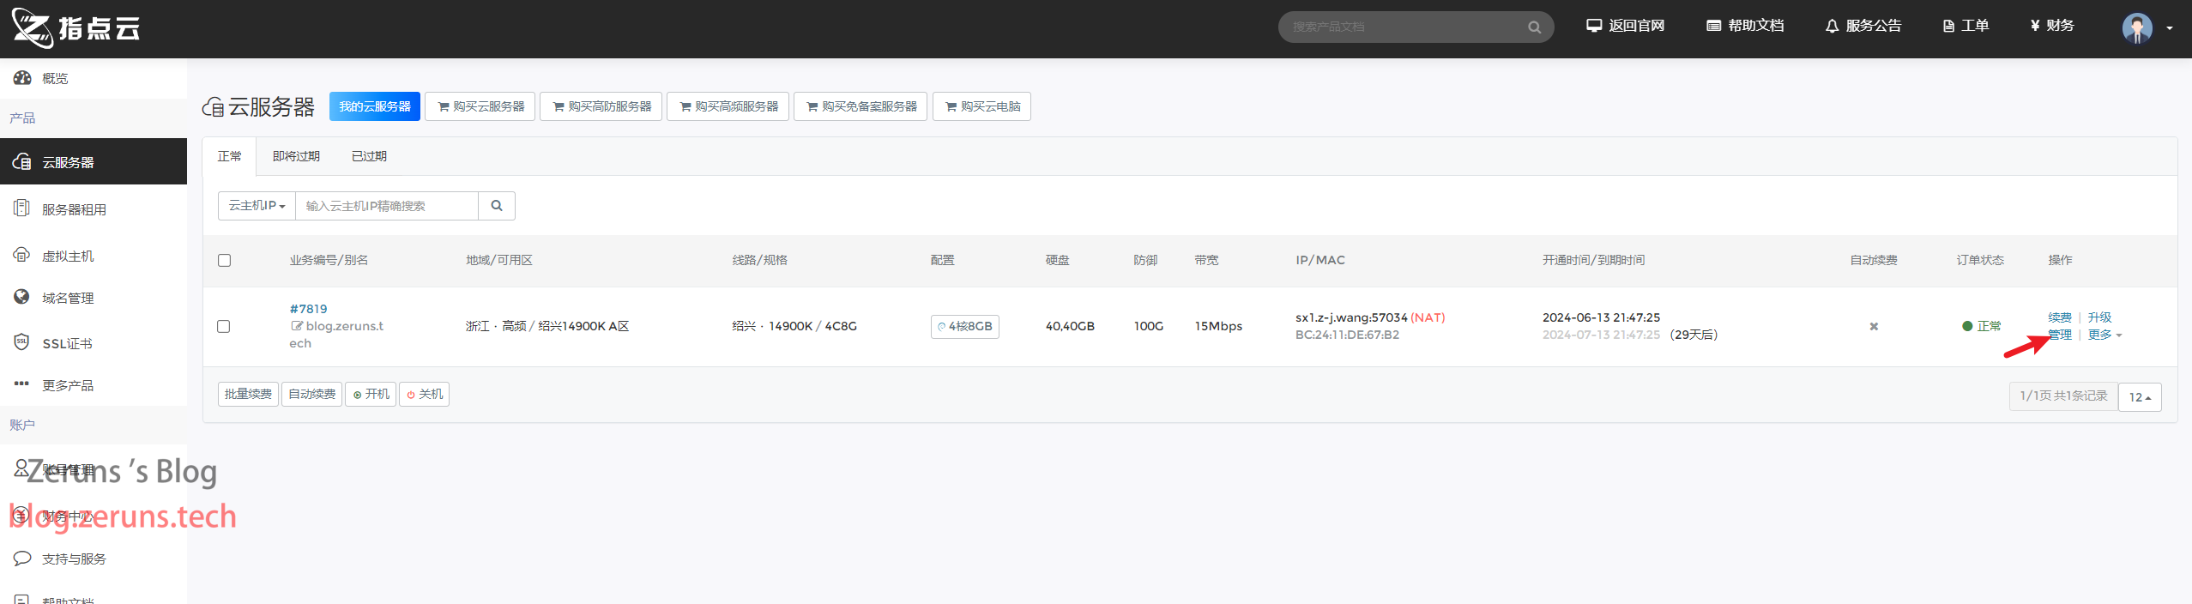Click 购买免备案服务器 button
The image size is (2192, 604).
tap(860, 106)
